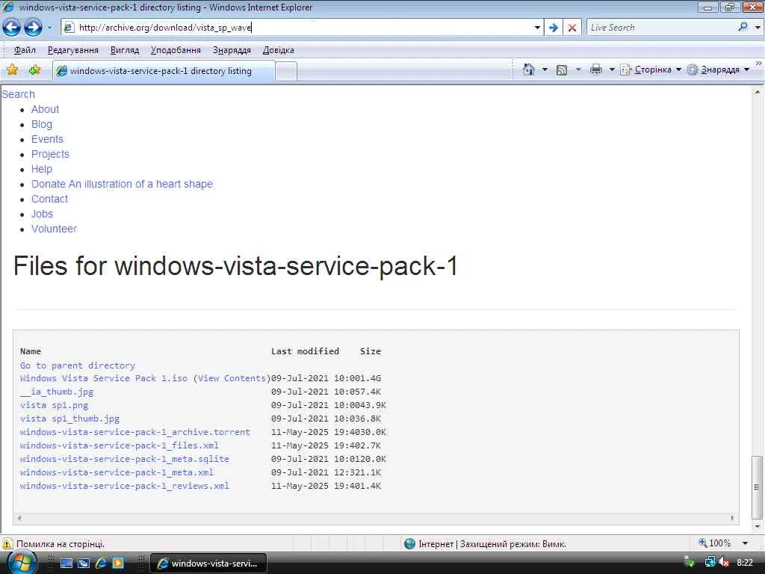Screen dimensions: 765x574
Task: Click the Home page icon
Action: point(528,70)
